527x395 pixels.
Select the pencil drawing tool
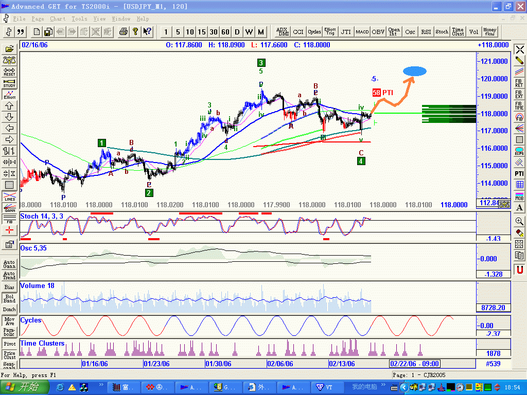519,61
